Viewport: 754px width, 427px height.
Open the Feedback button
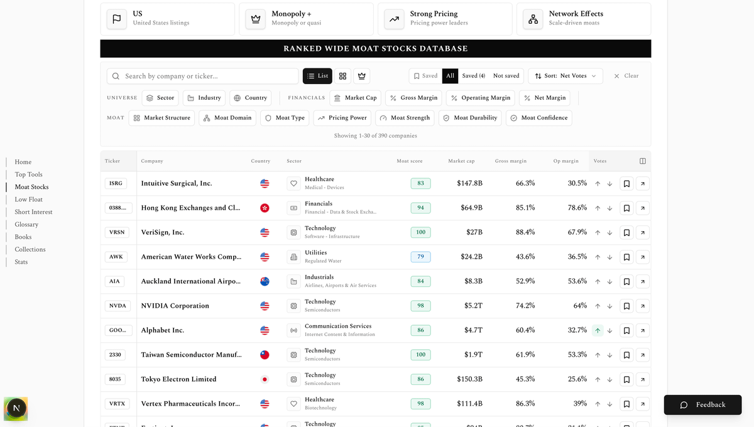click(x=702, y=405)
